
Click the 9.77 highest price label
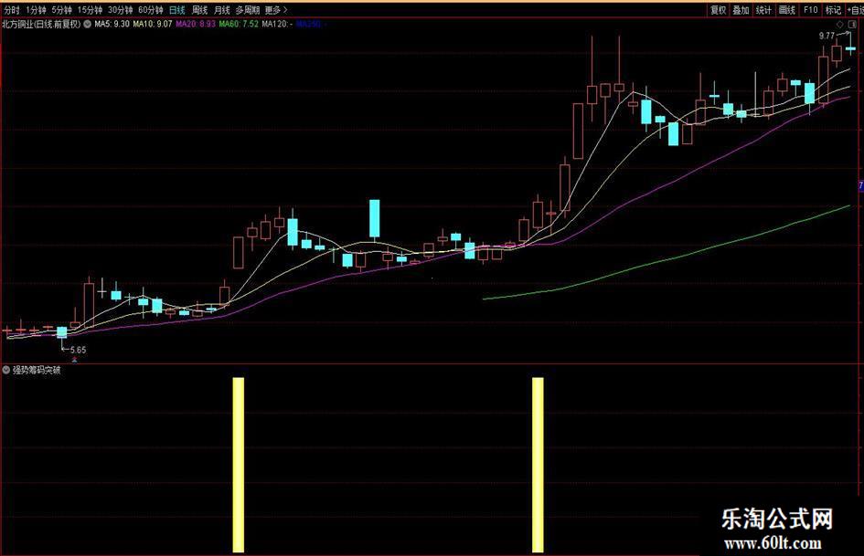click(827, 36)
